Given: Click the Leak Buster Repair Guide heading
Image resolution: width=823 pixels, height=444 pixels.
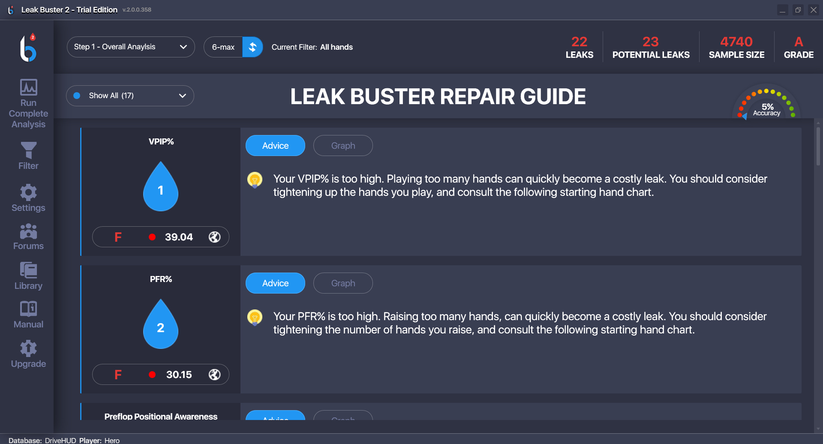Looking at the screenshot, I should 438,96.
